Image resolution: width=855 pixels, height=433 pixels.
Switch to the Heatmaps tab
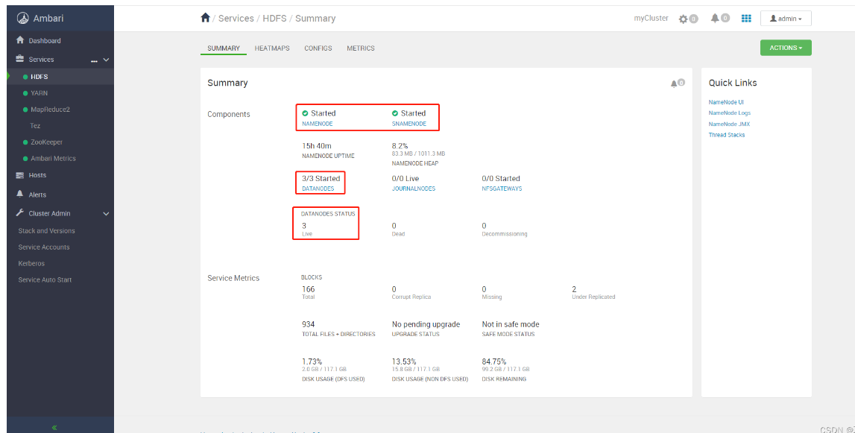tap(272, 48)
